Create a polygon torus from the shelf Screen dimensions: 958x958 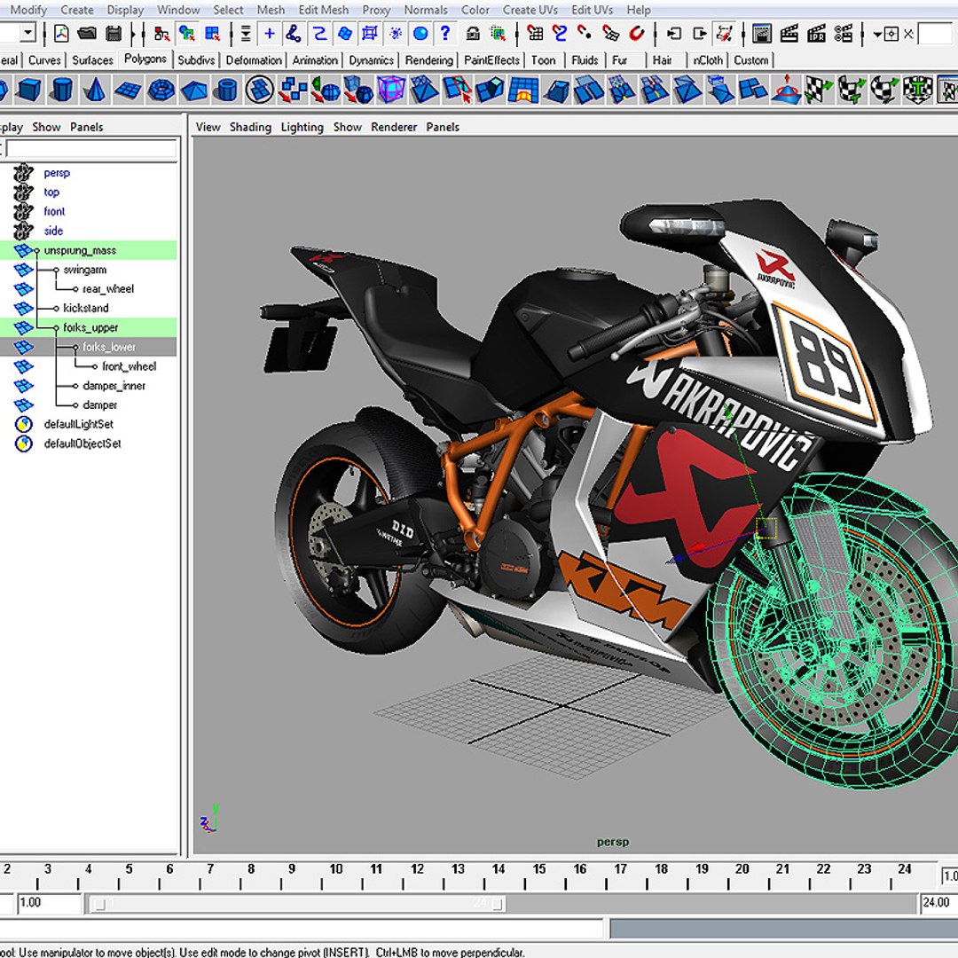(161, 90)
